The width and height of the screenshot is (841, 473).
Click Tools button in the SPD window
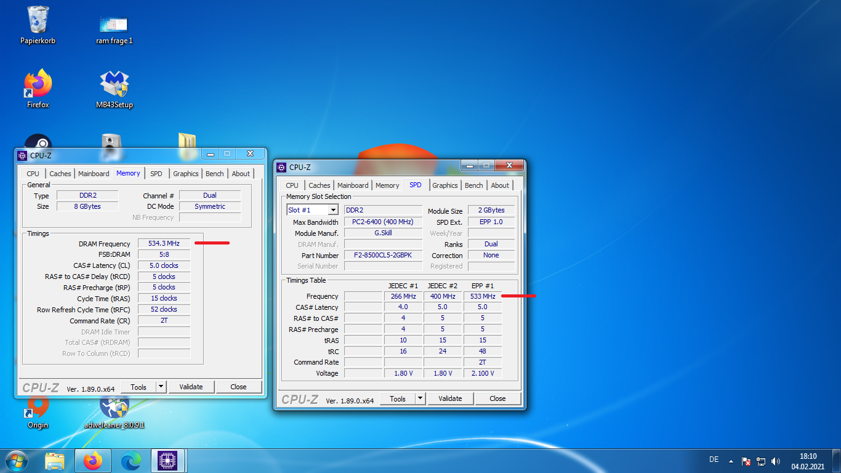(x=398, y=398)
